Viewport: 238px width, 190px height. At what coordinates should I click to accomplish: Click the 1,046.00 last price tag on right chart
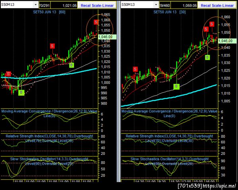(x=228, y=41)
